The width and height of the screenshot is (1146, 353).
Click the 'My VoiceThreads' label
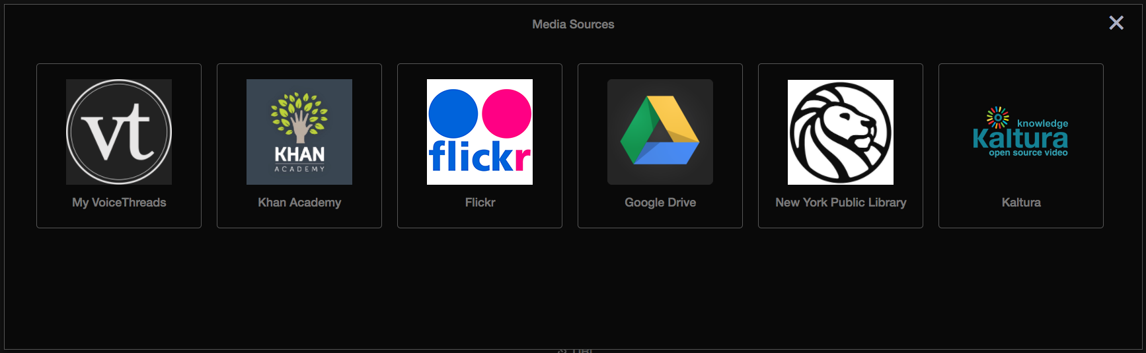click(x=119, y=203)
